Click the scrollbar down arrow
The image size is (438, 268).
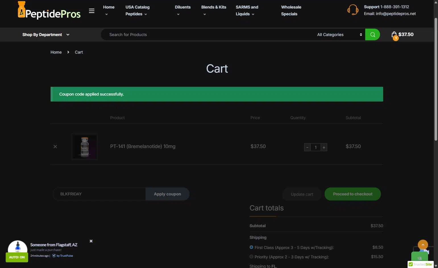coord(436,265)
